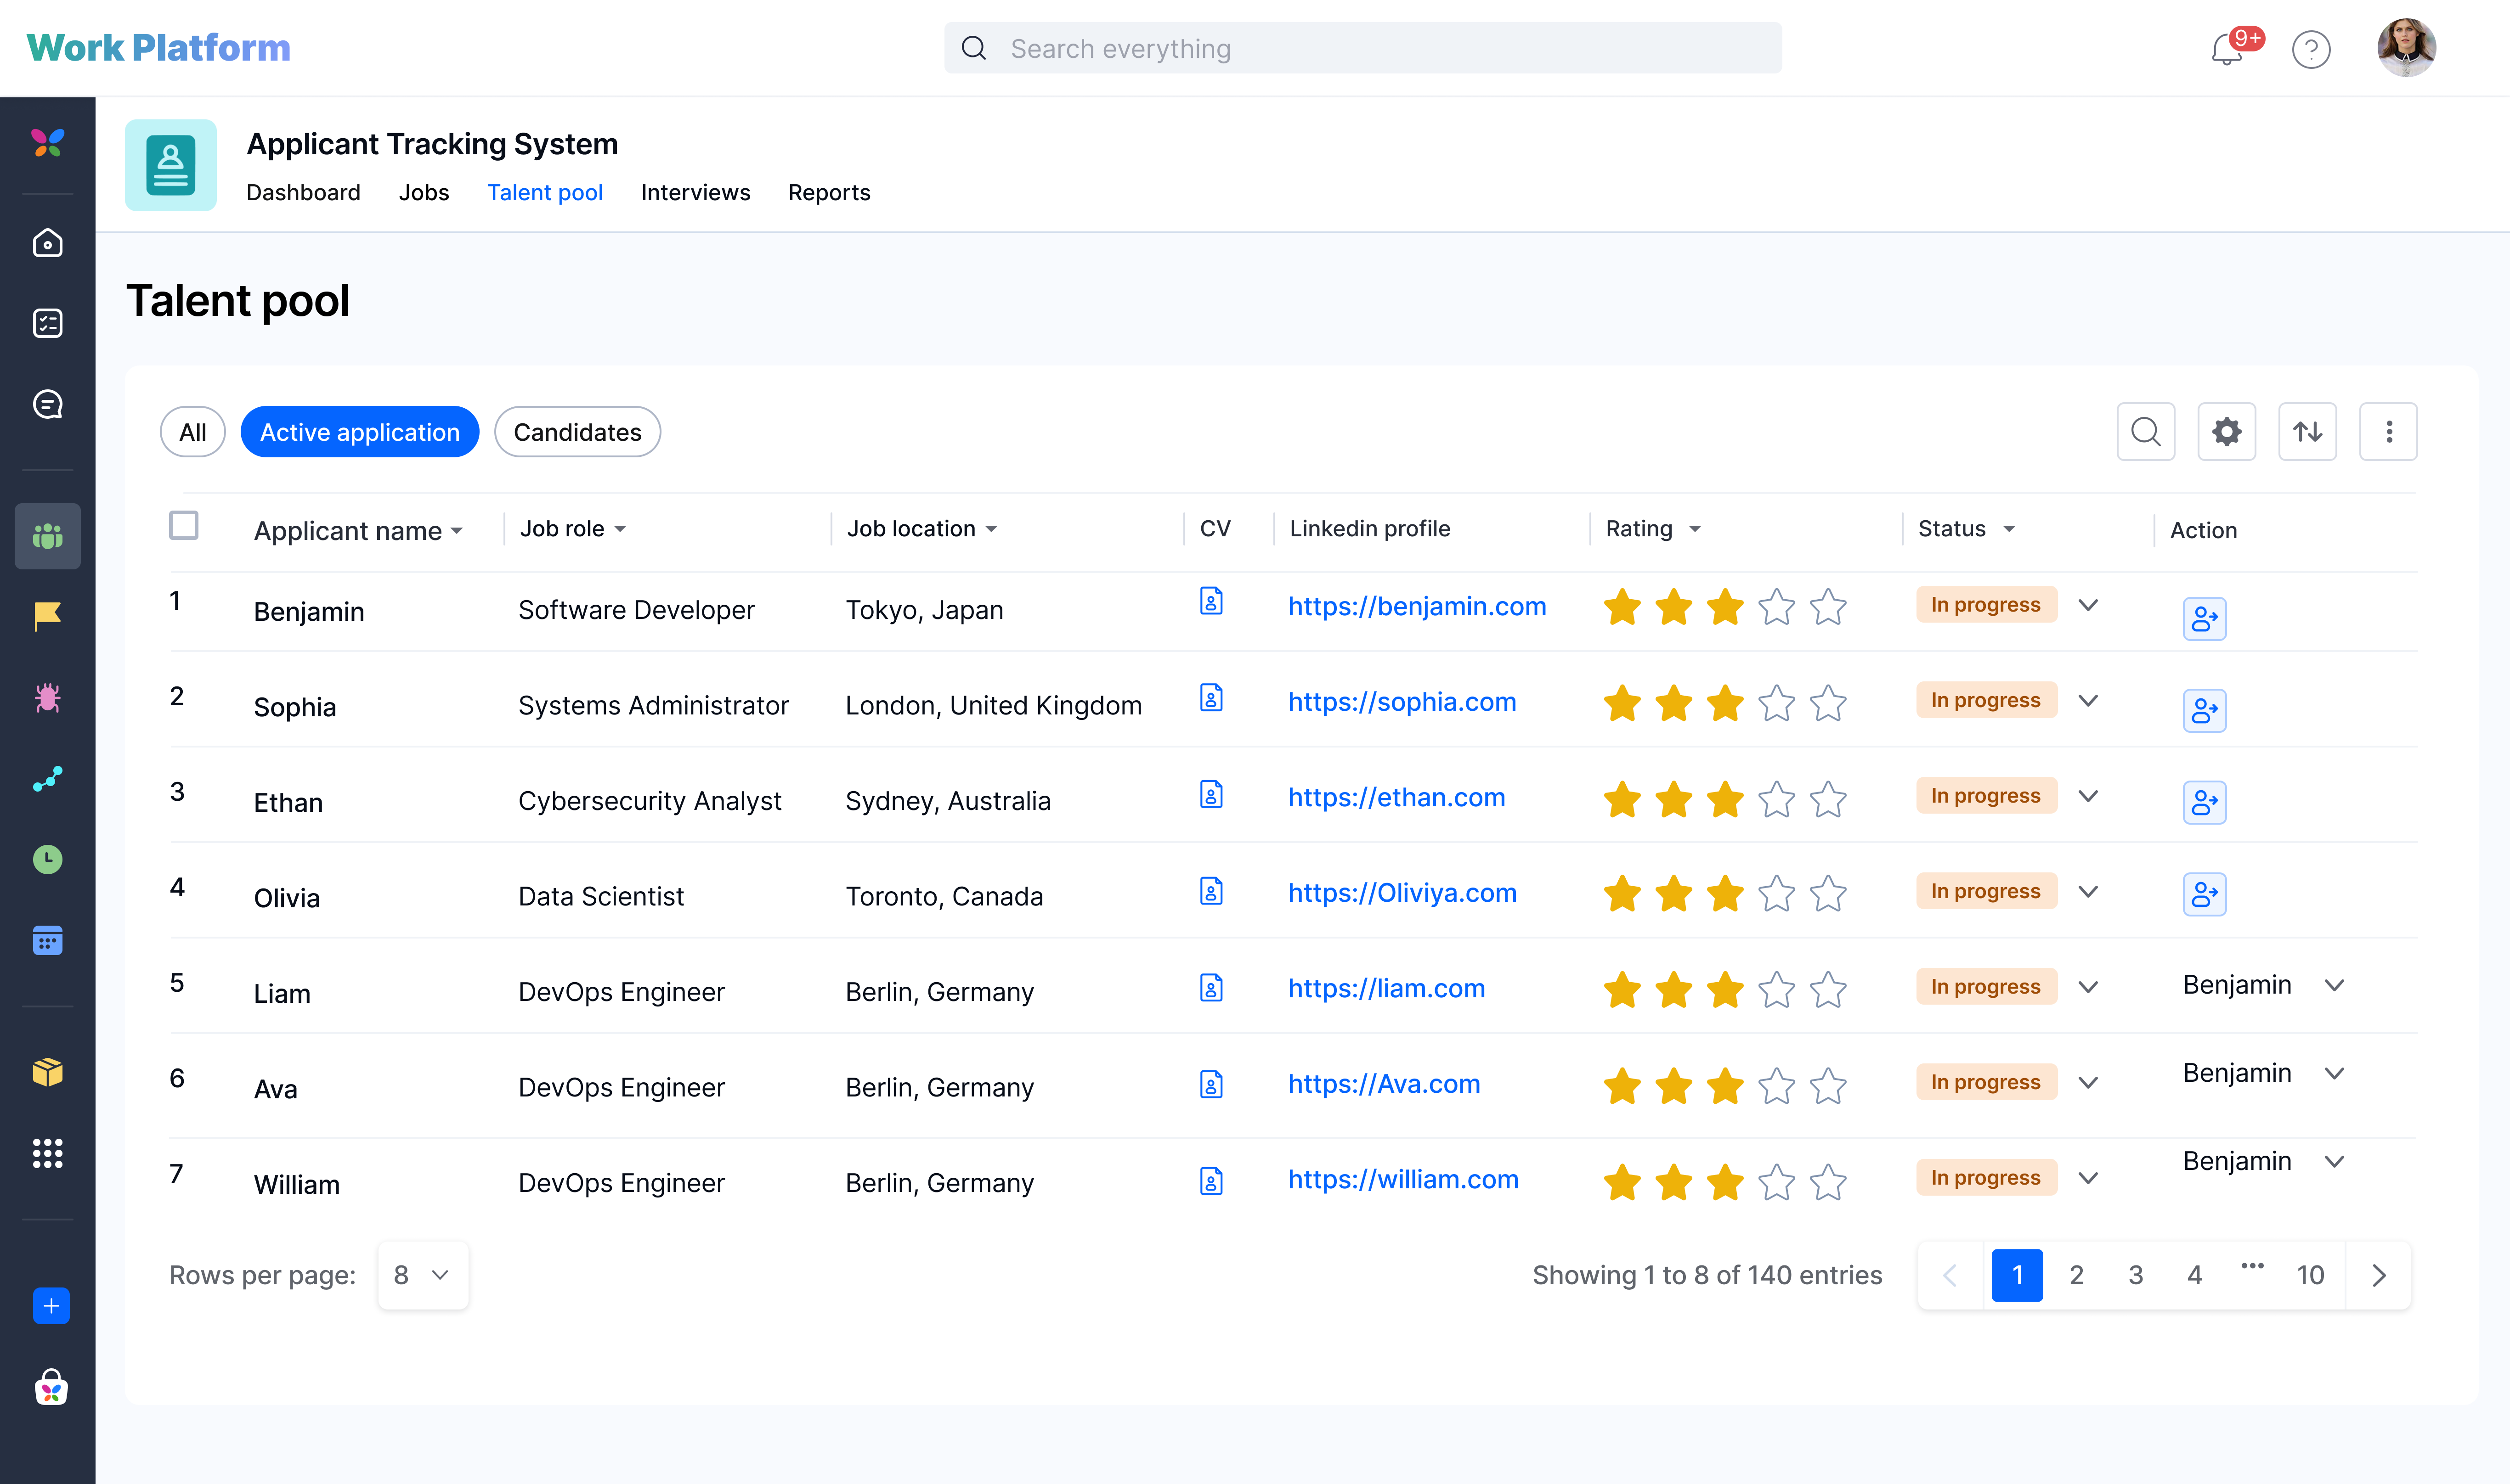This screenshot has width=2510, height=1484.
Task: Set Sophia's rating to fourth star
Action: [x=1777, y=703]
